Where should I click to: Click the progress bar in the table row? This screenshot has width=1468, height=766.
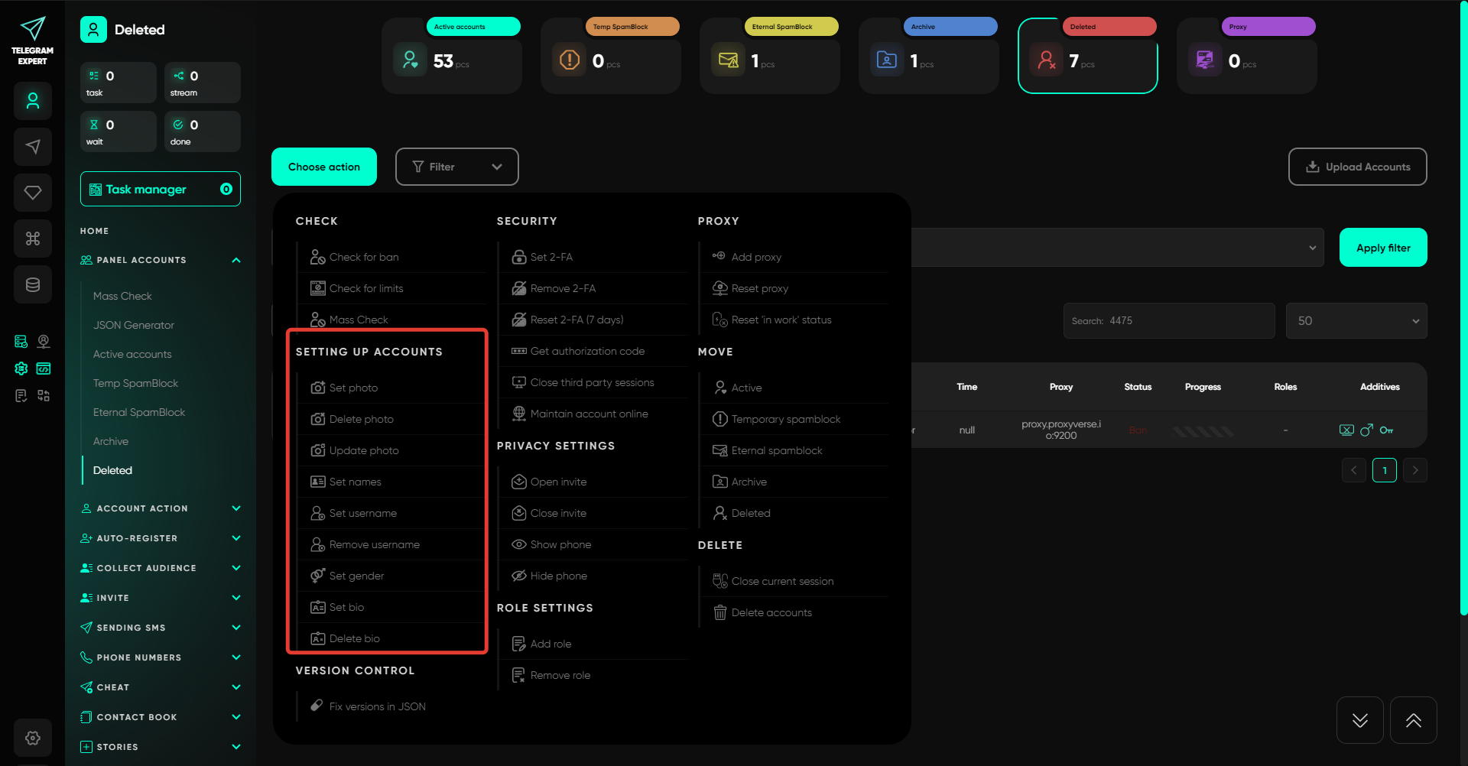1203,431
